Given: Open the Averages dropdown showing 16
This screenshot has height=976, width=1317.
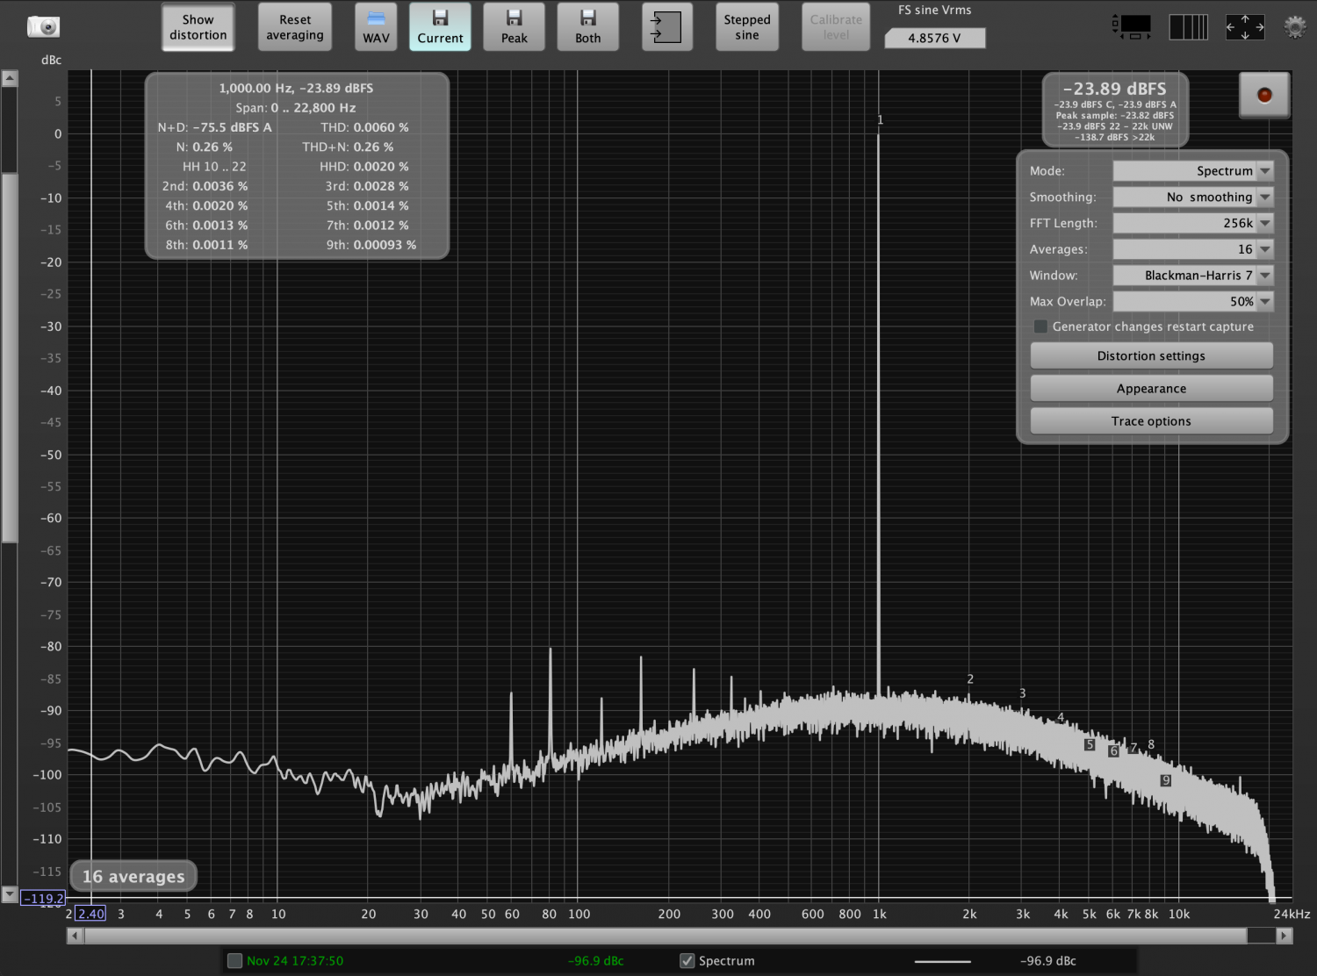Looking at the screenshot, I should [x=1192, y=249].
